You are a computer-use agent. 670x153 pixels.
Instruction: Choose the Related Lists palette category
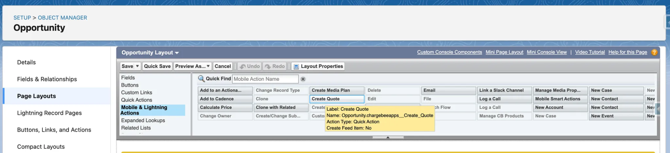[x=136, y=128]
